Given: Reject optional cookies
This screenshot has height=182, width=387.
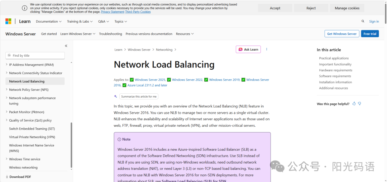Looking at the screenshot, I should point(311,8).
